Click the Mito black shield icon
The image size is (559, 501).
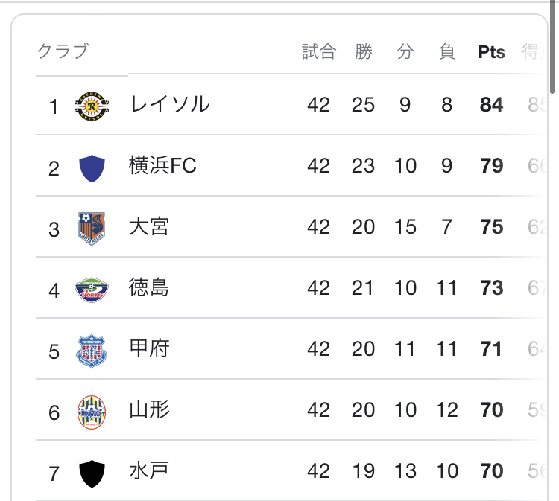click(x=92, y=472)
